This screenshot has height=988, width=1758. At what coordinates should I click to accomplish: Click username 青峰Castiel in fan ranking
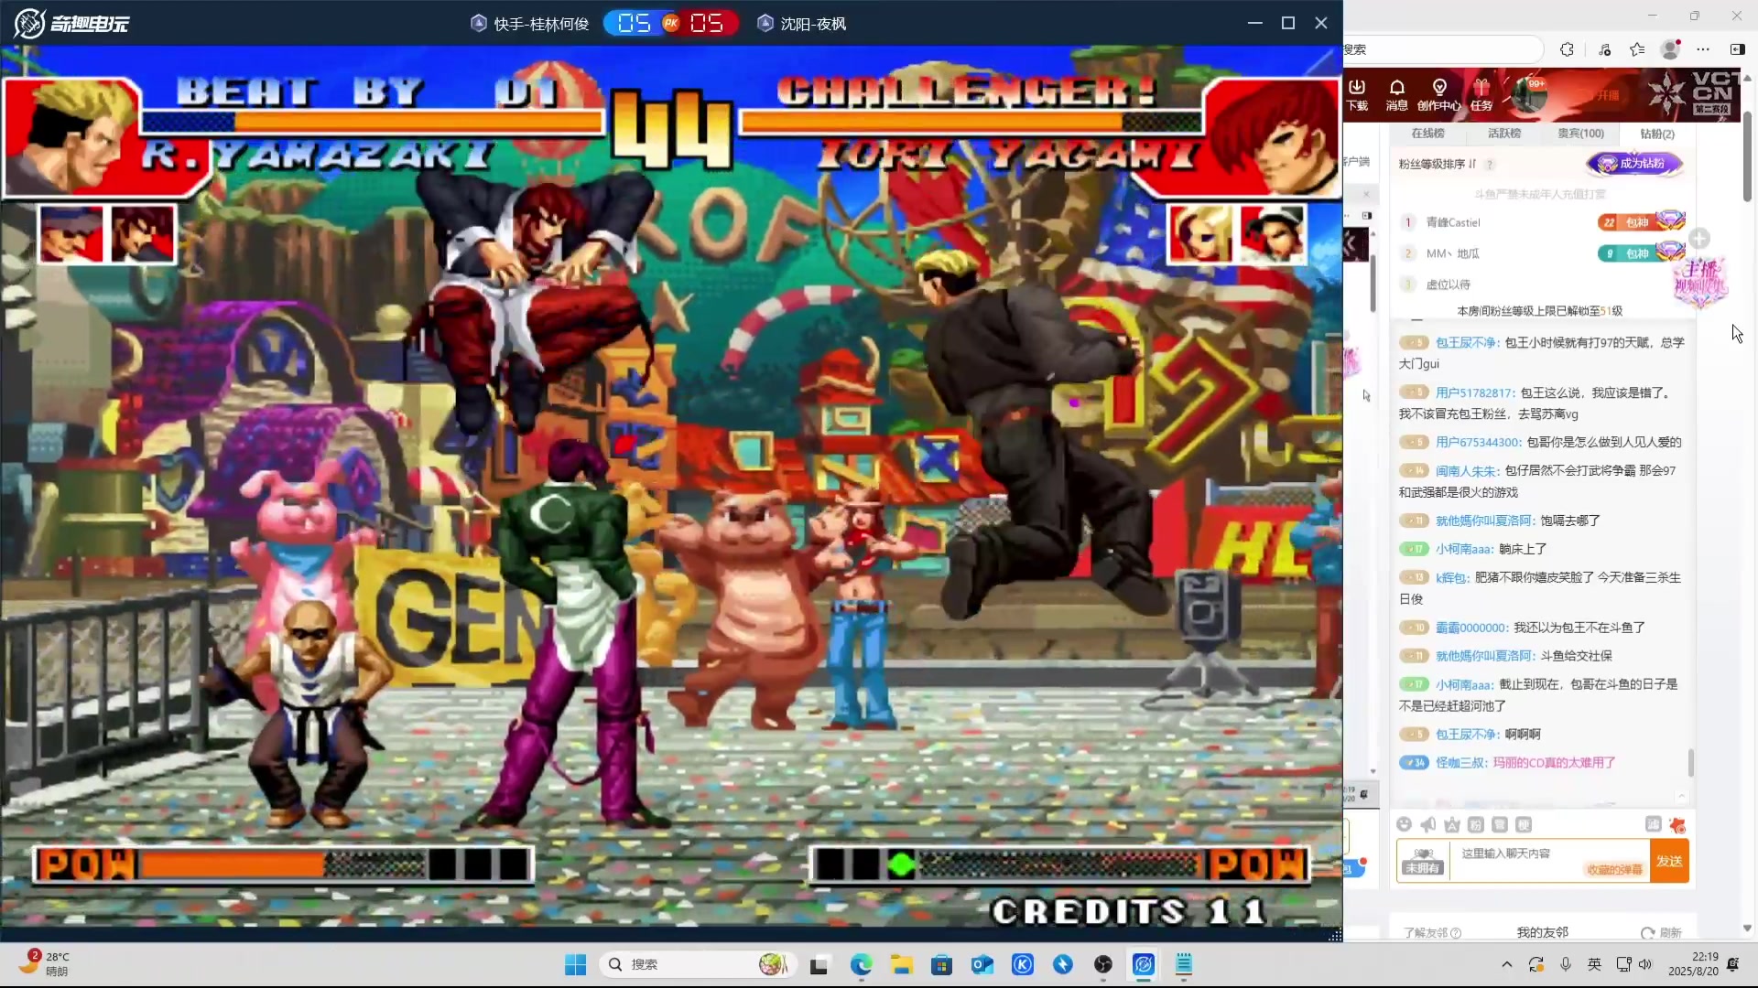tap(1452, 222)
